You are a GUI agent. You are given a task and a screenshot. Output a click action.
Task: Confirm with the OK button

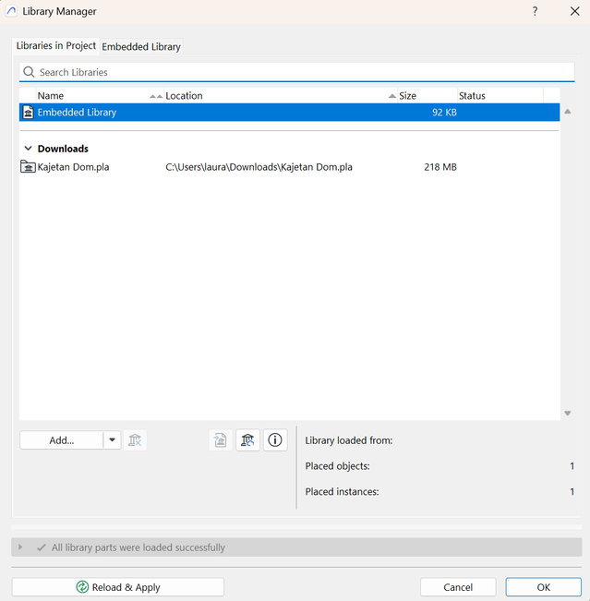click(543, 587)
